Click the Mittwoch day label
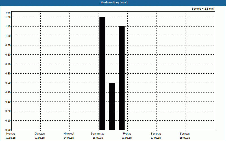The image size is (226, 141). 69,134
